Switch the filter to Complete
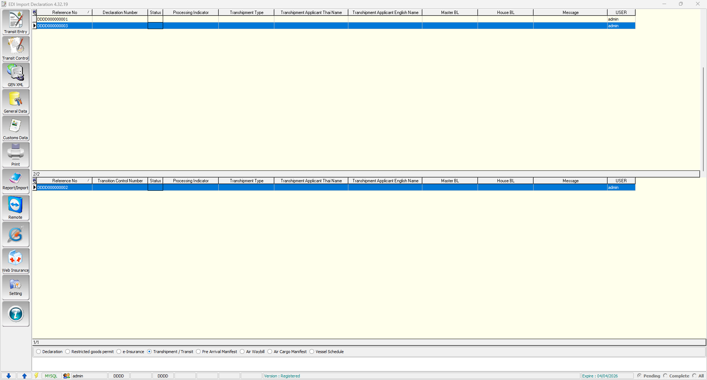707x380 pixels. click(666, 376)
